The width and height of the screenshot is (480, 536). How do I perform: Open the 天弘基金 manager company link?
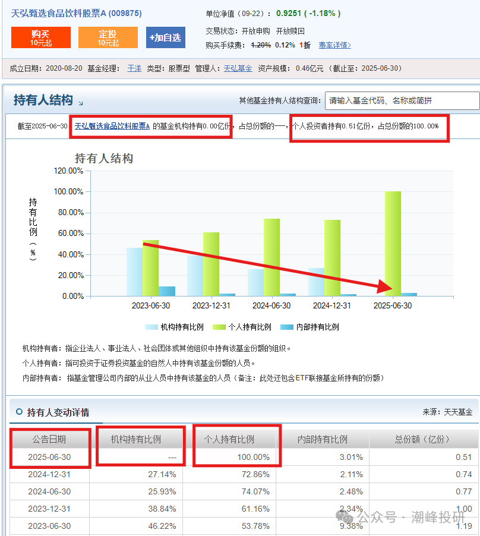tap(238, 68)
